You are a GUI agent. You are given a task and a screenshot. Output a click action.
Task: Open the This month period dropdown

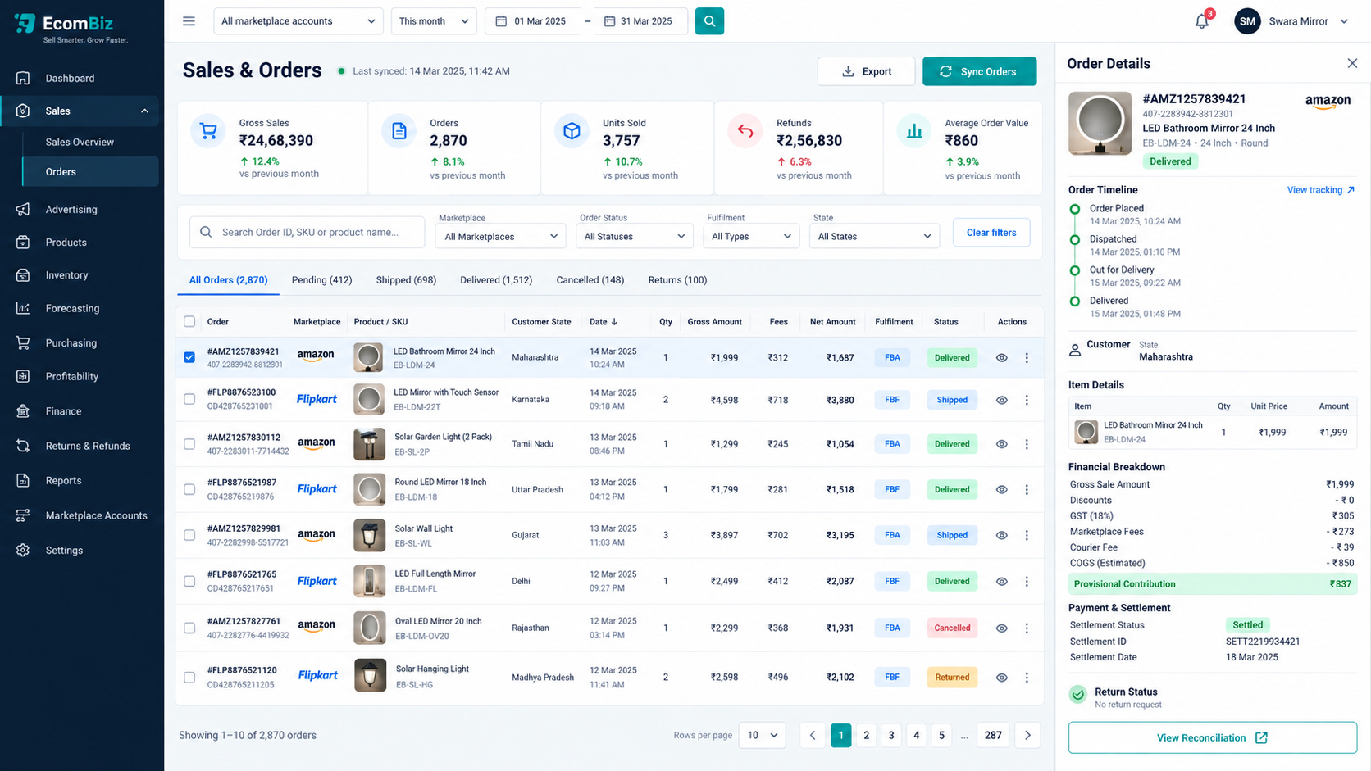coord(434,21)
